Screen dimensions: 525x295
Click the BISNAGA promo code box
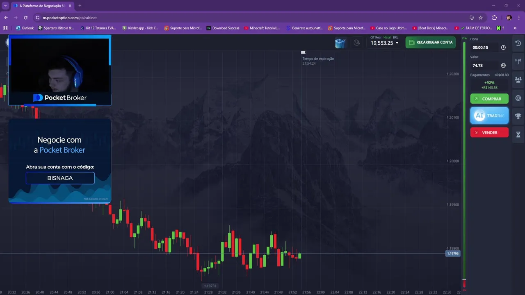click(x=60, y=178)
